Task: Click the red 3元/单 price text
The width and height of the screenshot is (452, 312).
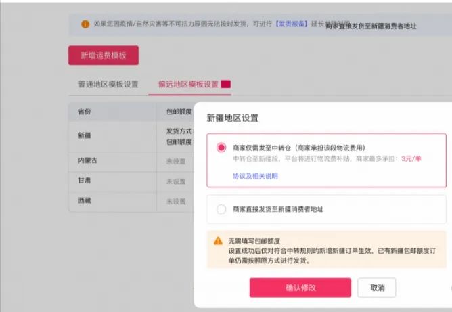Action: tap(411, 158)
